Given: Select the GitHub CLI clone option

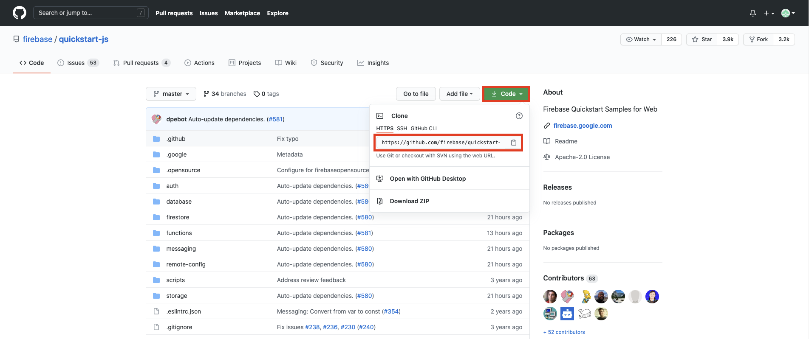Looking at the screenshot, I should click(424, 129).
